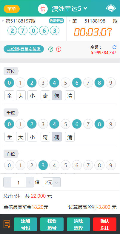Open the 定位胆-五星定位胆 play type selector
This screenshot has width=120, height=234.
tap(24, 49)
